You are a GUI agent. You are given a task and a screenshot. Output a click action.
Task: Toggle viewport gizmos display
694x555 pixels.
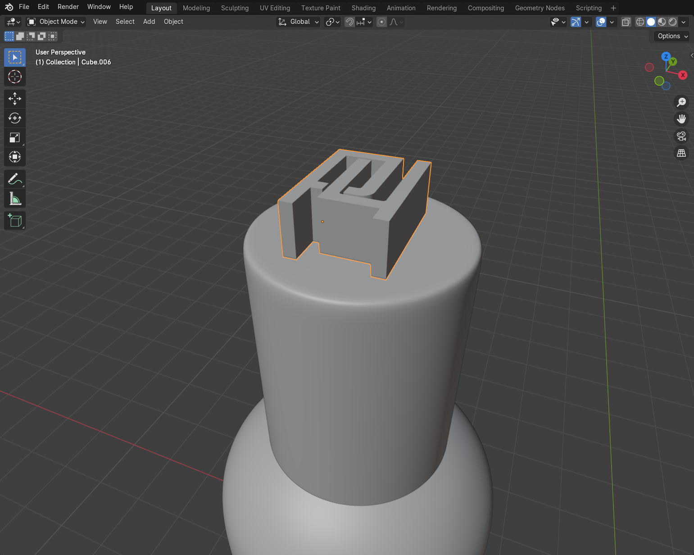coord(576,22)
